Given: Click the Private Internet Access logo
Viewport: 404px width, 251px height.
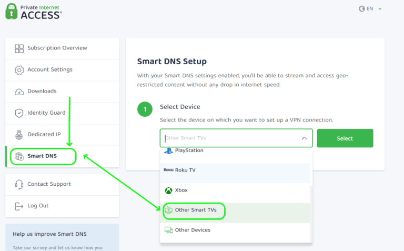Looking at the screenshot, I should tap(33, 11).
